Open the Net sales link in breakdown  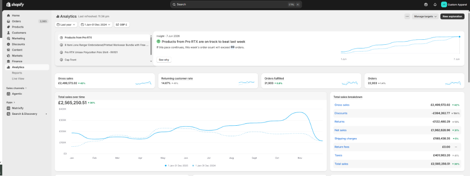(341, 130)
